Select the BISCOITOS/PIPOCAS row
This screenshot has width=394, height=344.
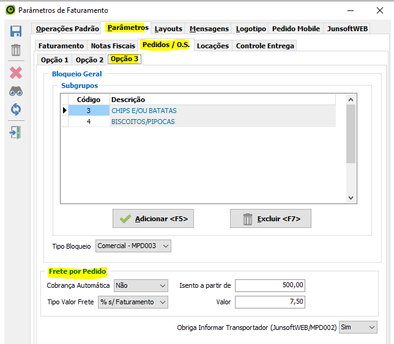pos(143,122)
